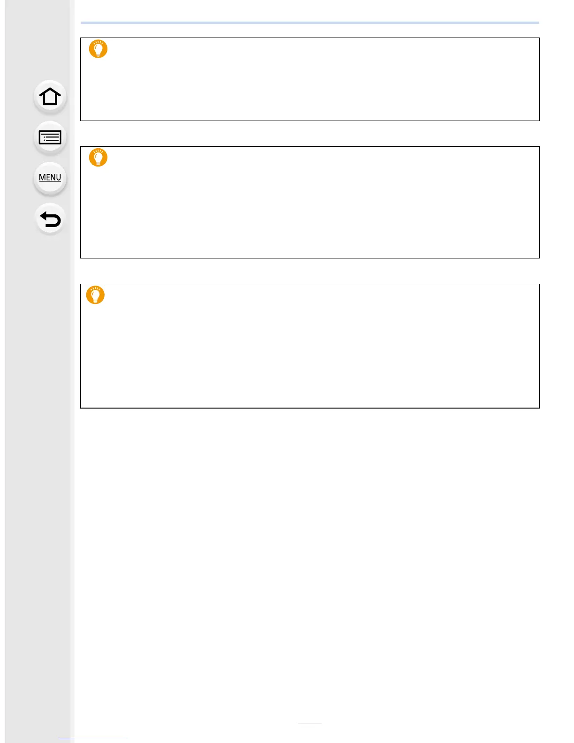Follow the blue underlined link at bottom left
This screenshot has height=743, width=574.
pyautogui.click(x=93, y=739)
